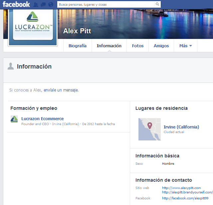Switch to the Biografía tab
The image size is (213, 205).
[x=78, y=46]
